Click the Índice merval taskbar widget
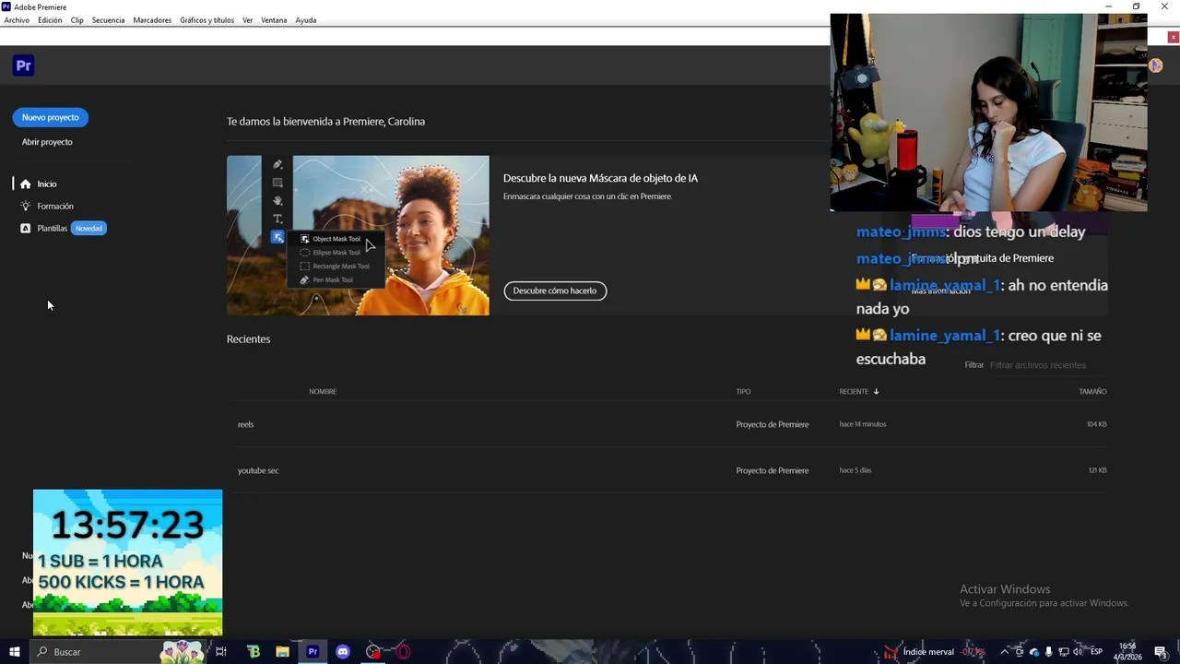Viewport: 1180px width, 664px height. [935, 652]
